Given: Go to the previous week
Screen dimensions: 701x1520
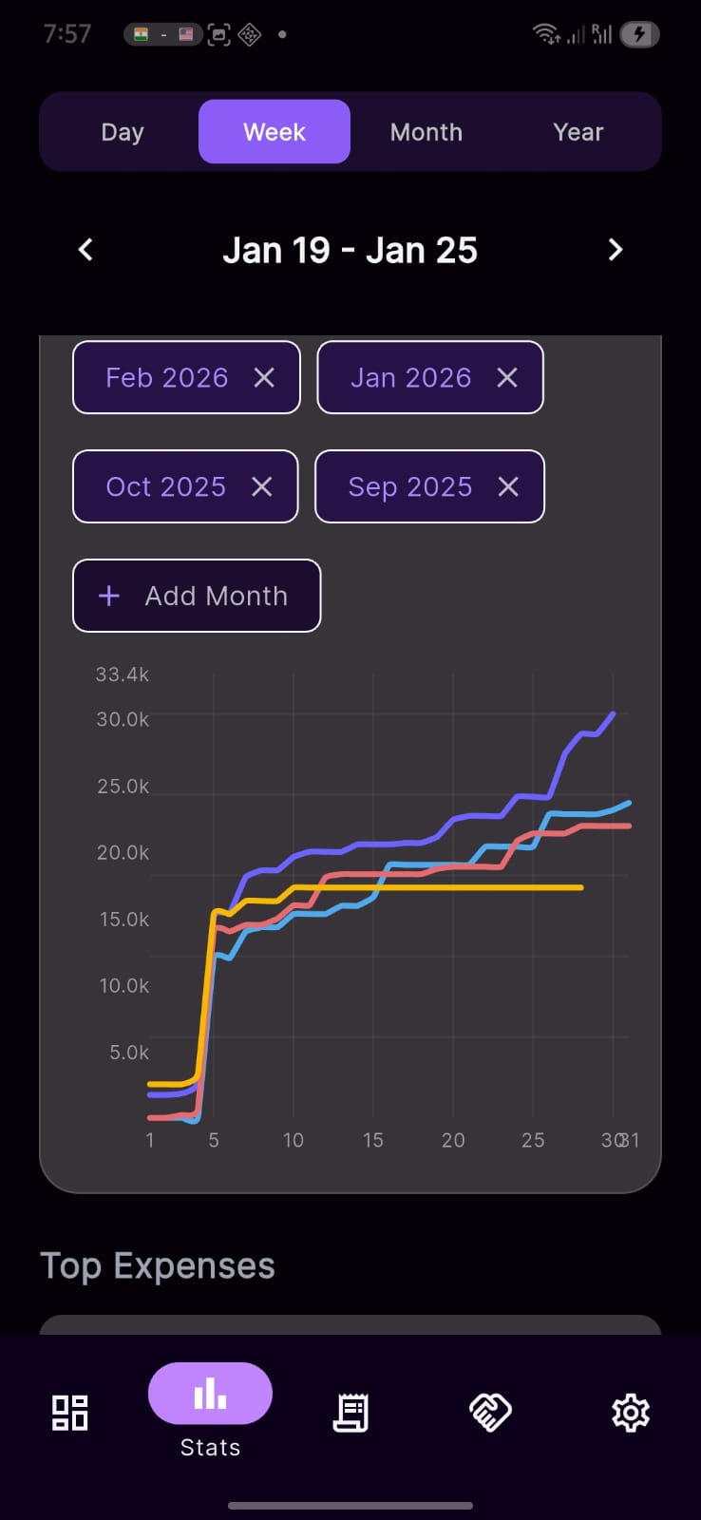Looking at the screenshot, I should (x=85, y=250).
